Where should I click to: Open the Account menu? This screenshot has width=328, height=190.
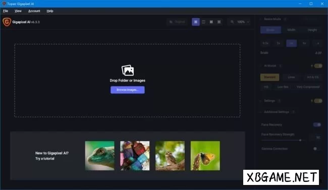(x=34, y=11)
